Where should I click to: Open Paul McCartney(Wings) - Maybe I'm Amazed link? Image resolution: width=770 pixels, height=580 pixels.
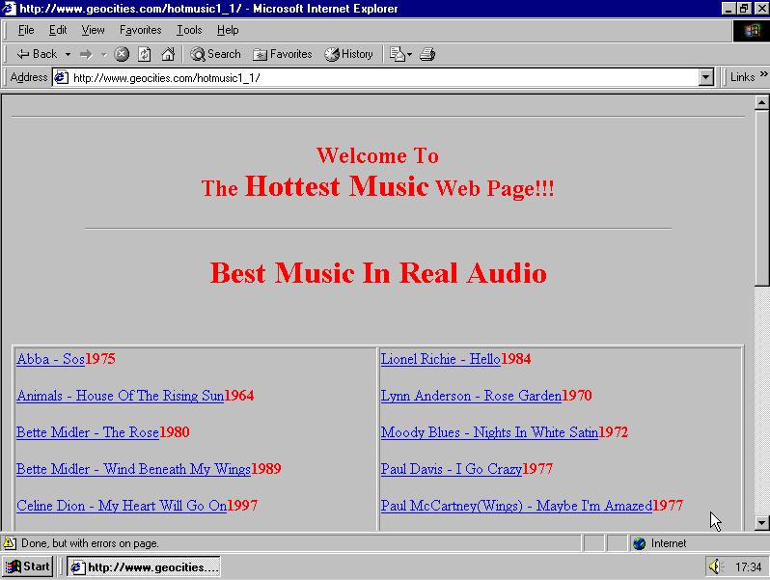pyautogui.click(x=516, y=506)
